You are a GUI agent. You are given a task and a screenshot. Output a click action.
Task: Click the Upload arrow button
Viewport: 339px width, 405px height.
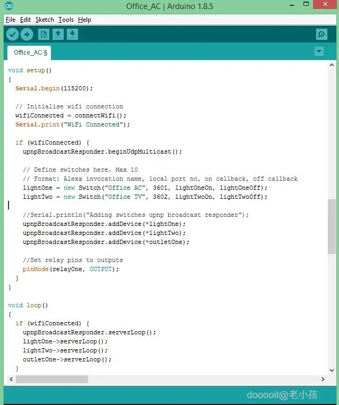(27, 34)
